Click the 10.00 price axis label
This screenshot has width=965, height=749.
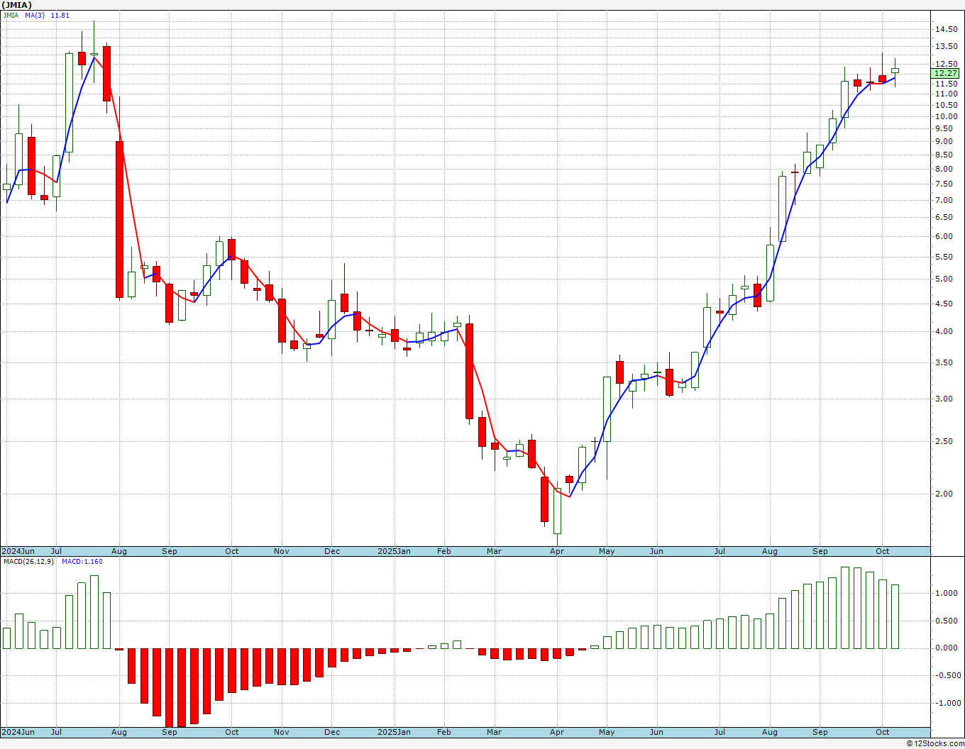(x=946, y=116)
